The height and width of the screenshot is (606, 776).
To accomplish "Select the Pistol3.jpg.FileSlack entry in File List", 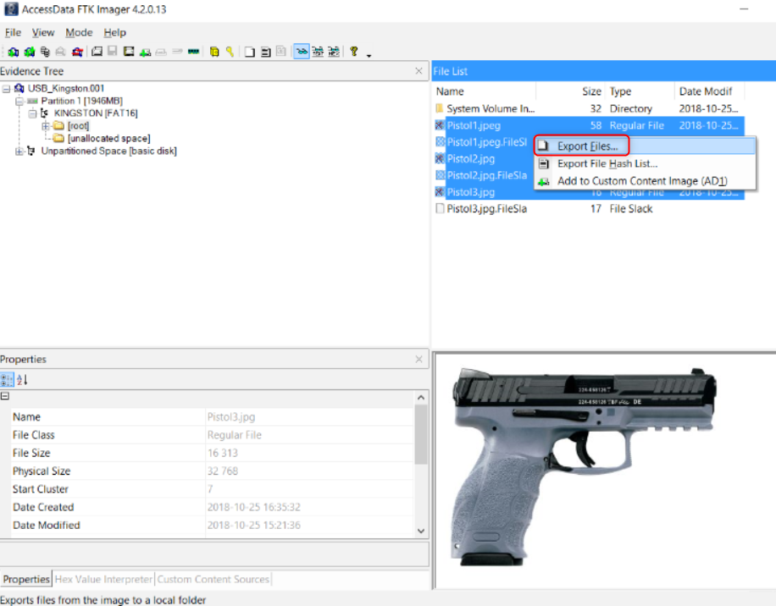I will (486, 209).
